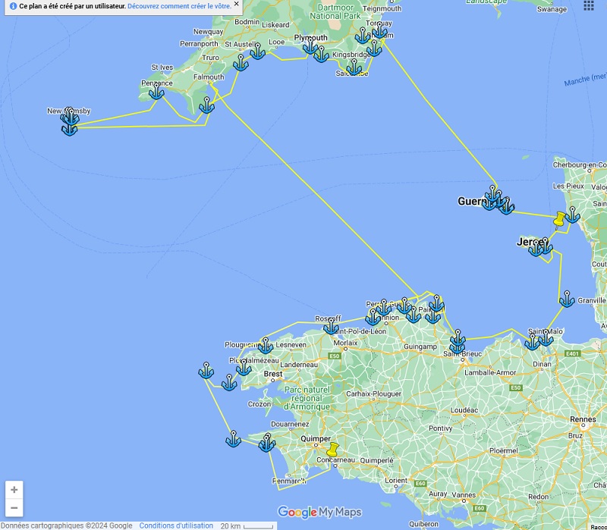The height and width of the screenshot is (530, 607).
Task: Open the Google apps grid icon
Action: [589, 5]
